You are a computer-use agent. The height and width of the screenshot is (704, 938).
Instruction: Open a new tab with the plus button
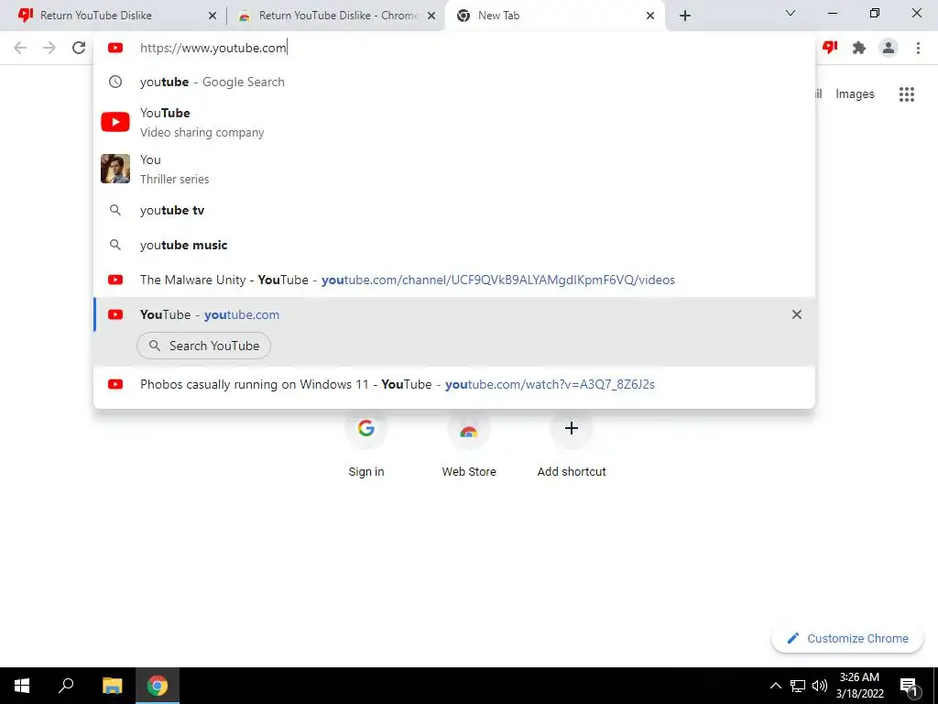(x=685, y=16)
